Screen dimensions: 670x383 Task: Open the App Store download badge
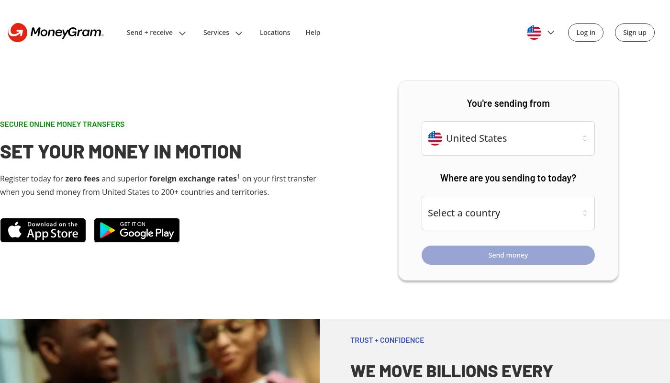point(43,230)
